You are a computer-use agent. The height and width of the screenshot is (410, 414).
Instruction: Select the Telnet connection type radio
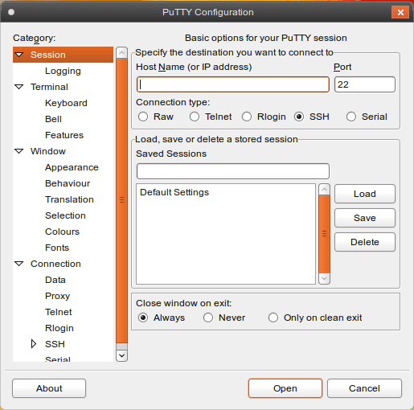point(195,117)
